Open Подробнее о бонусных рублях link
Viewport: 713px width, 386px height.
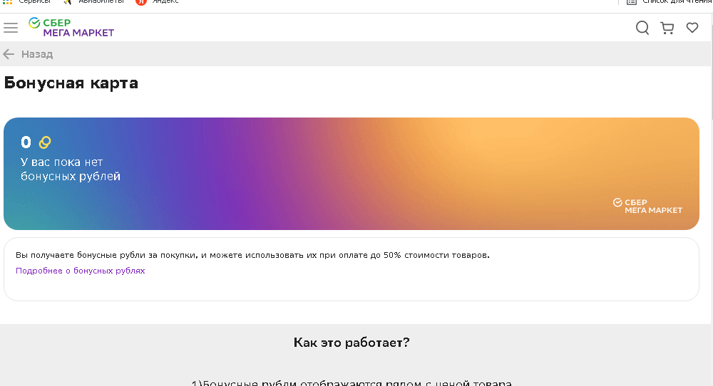80,271
